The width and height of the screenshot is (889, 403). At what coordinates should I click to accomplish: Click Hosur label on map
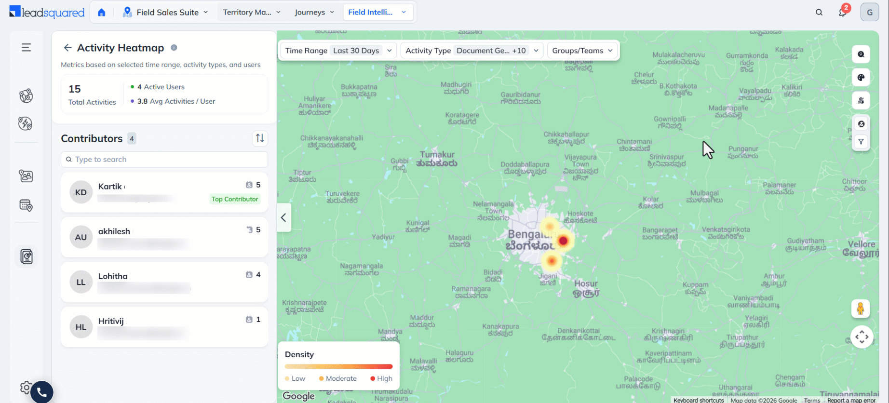pyautogui.click(x=586, y=288)
